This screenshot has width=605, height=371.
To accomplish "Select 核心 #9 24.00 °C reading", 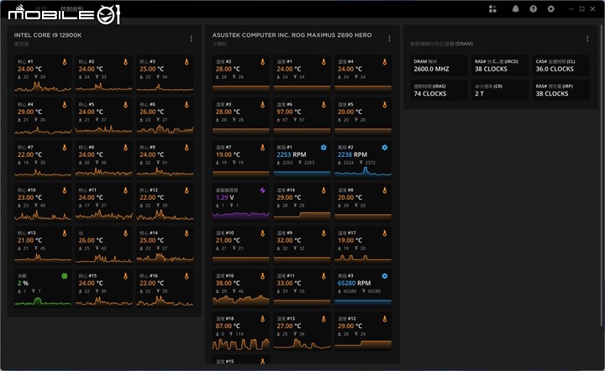I will pyautogui.click(x=151, y=154).
